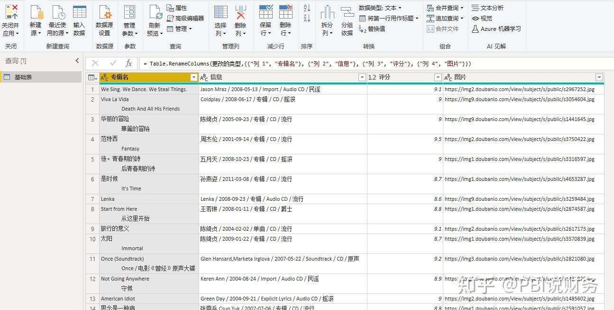
Task: Click the cell "Viva La Vida"
Action: coord(149,104)
